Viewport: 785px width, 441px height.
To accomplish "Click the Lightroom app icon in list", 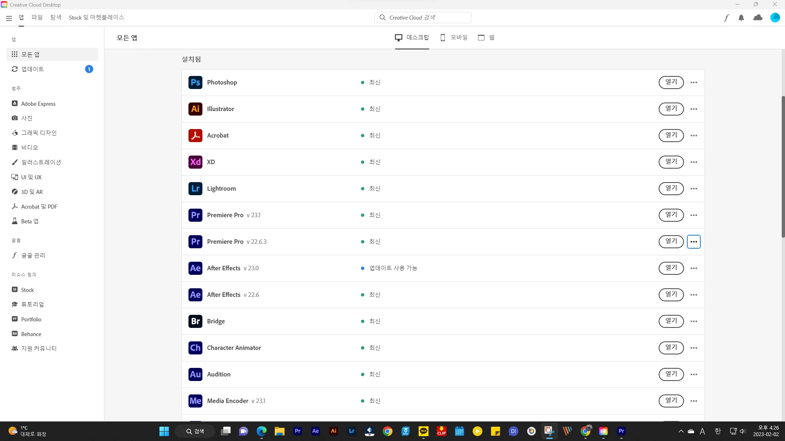I will point(195,189).
